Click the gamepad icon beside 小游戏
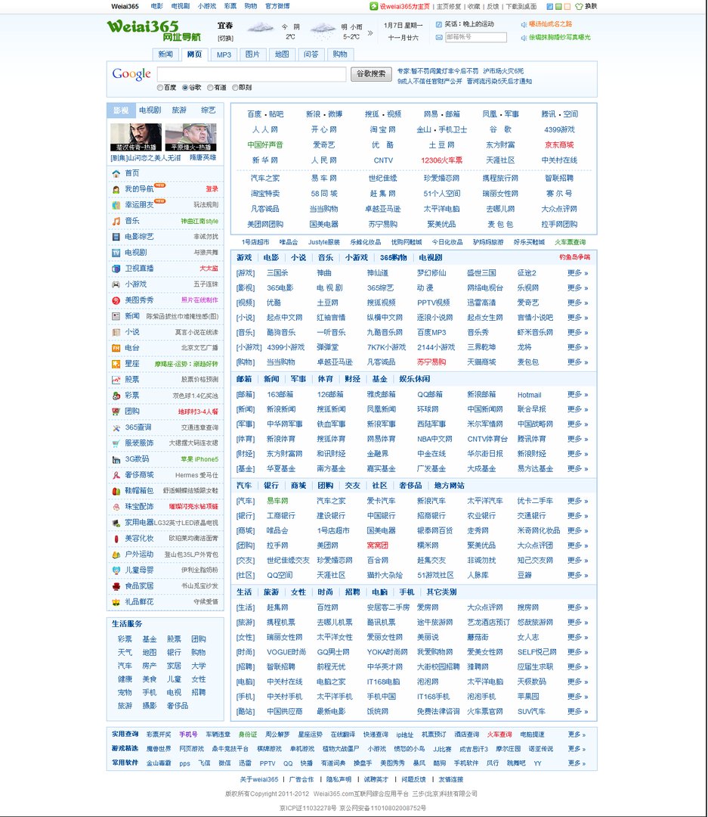 116,284
